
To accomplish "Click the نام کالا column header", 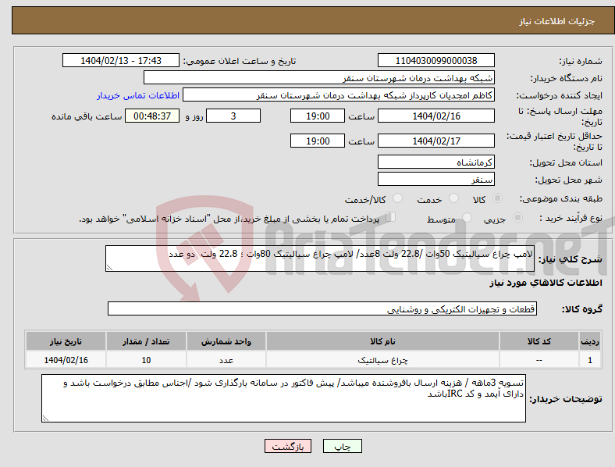I will (382, 341).
